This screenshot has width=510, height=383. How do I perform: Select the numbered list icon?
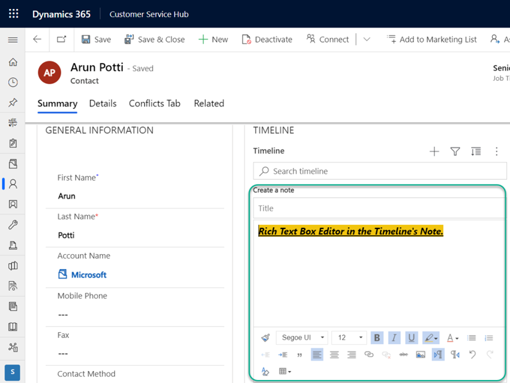(489, 337)
